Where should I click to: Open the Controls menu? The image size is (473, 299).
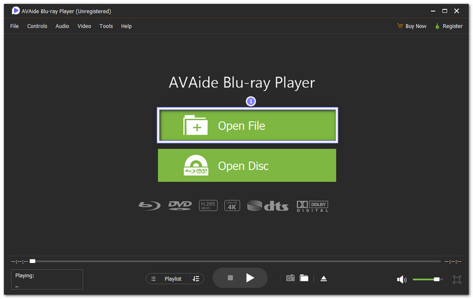[37, 26]
